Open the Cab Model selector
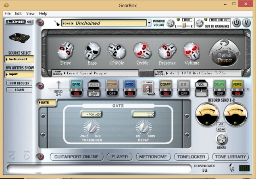256x179 pixels. click(x=198, y=73)
